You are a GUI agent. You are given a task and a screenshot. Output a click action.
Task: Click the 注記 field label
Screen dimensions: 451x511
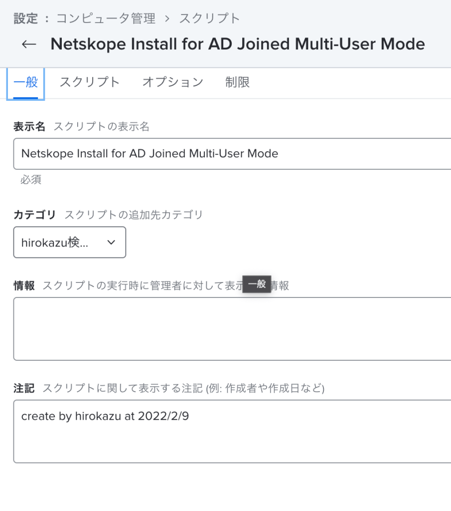click(24, 388)
